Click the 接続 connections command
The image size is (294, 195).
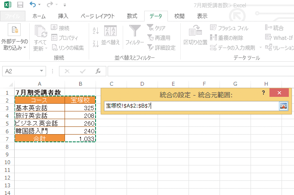[60, 28]
